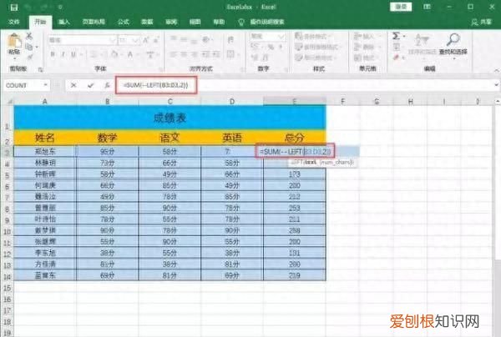Open the AutoSum dropdown arrow

[404, 37]
